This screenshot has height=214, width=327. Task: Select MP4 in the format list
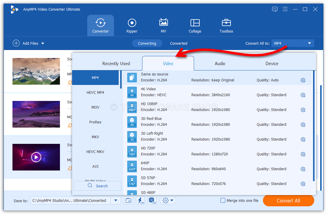pyautogui.click(x=95, y=78)
